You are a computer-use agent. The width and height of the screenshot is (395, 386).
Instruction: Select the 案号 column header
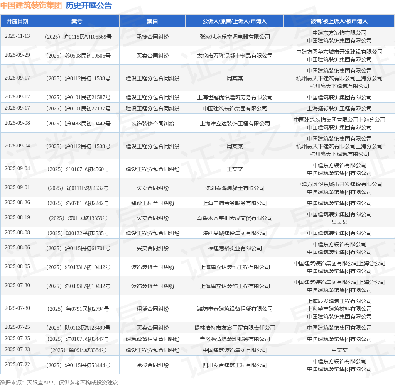point(76,21)
